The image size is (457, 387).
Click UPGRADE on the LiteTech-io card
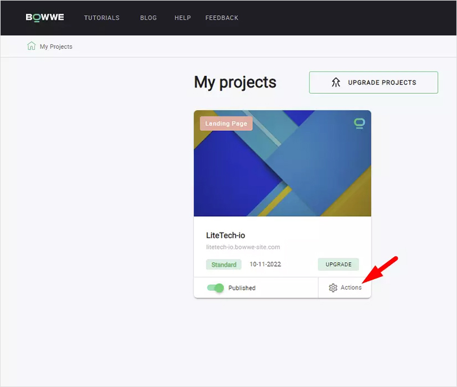pyautogui.click(x=338, y=264)
